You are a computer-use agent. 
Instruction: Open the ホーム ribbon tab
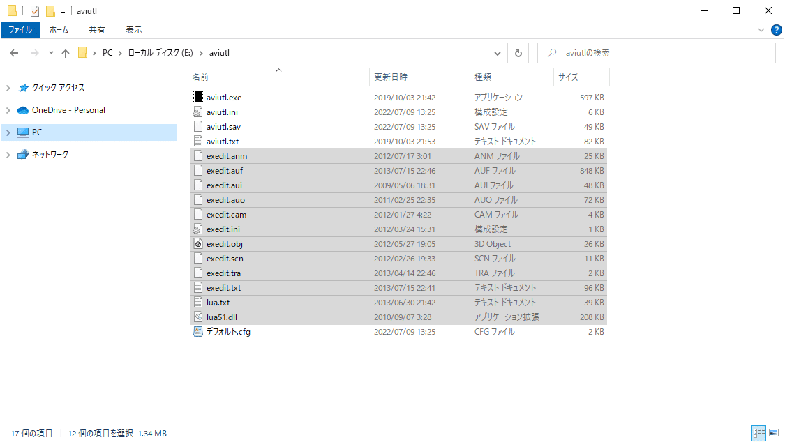coord(59,30)
